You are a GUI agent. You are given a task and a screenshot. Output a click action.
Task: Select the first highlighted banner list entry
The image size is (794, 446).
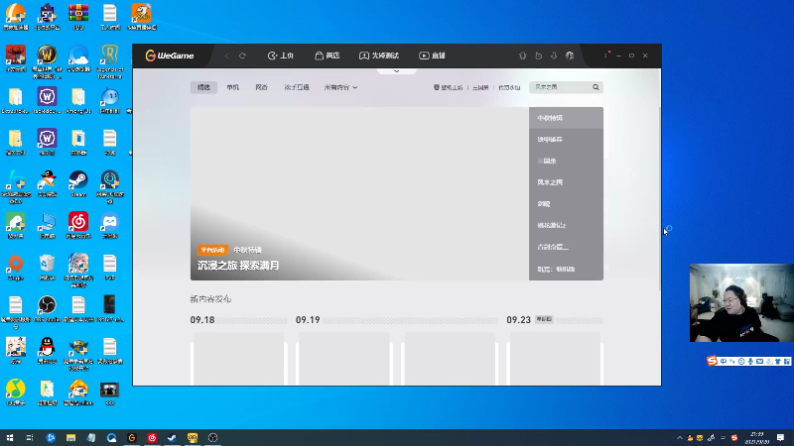click(566, 118)
